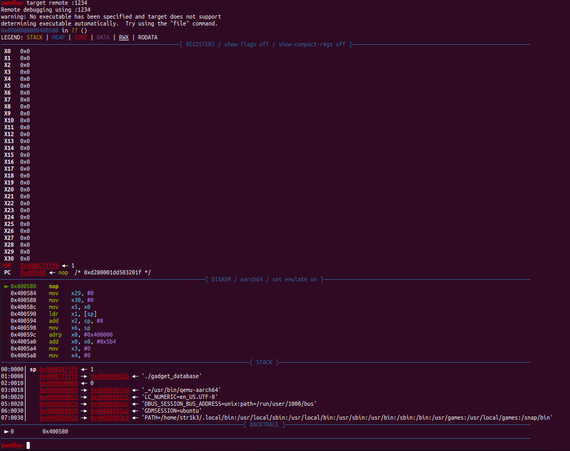Click the STACK section divider header

(264, 362)
